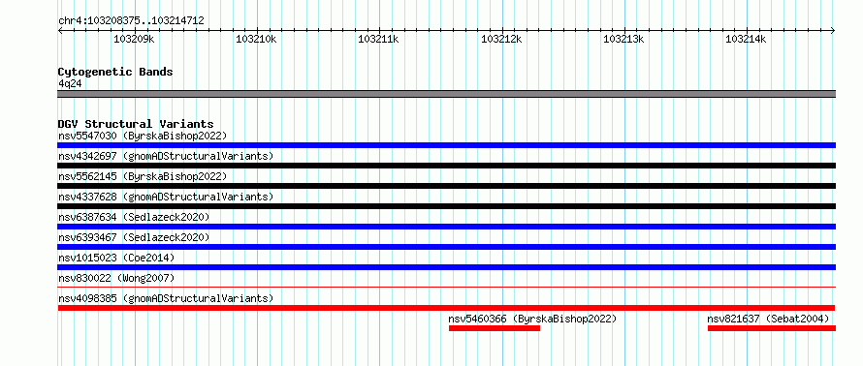Screen dimensions: 863x366
Task: Click the 103213k ruler tick label
Action: 623,40
